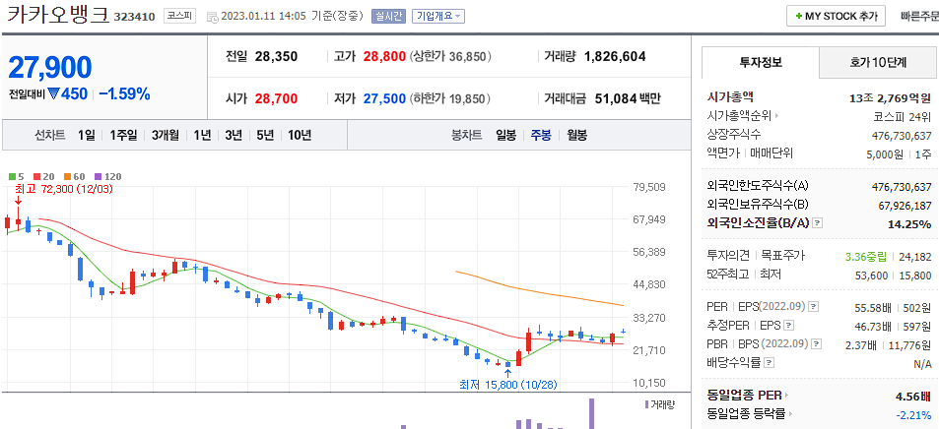Screen dimensions: 939x429
Task: Click the PER value 55.58배
Action: (x=873, y=308)
